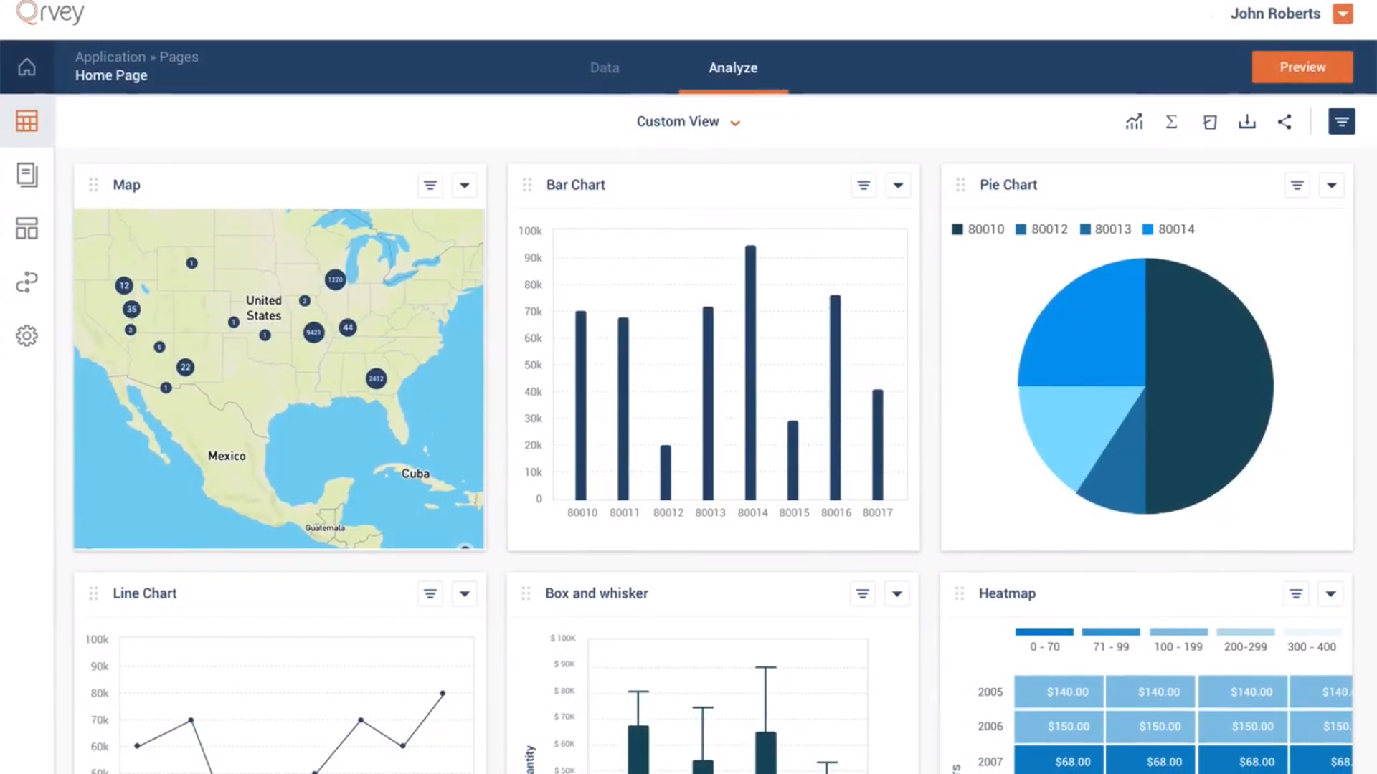
Task: Open the workflow connector sidebar icon
Action: point(27,282)
